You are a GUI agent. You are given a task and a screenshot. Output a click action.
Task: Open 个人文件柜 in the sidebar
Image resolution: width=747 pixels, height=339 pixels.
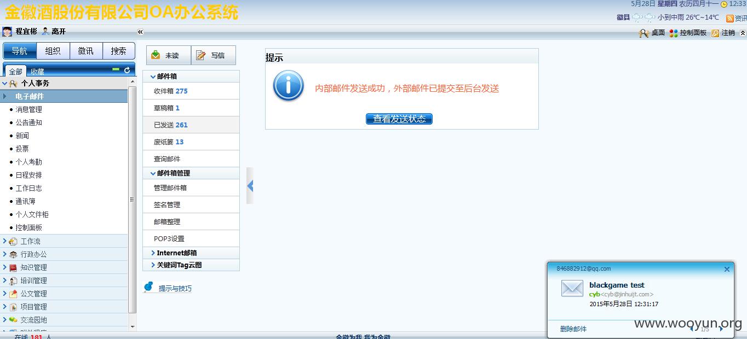[32, 214]
